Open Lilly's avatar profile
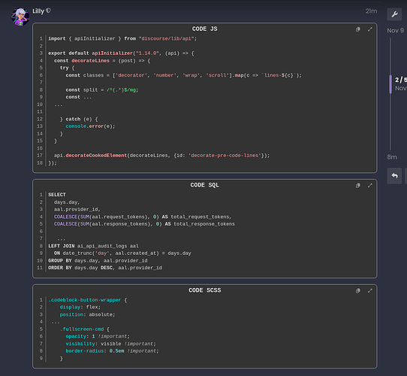 click(x=20, y=17)
